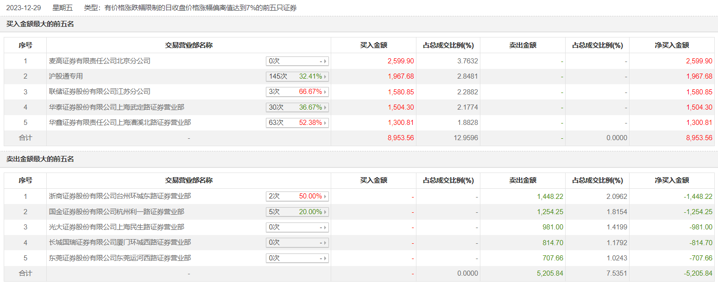718x284 pixels.
Task: Open 长城国瑞证券厦门环城西路证券营业部
Action: pyautogui.click(x=120, y=242)
